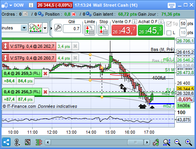Click the 87,4 pts gain label
The height and width of the screenshot is (149, 196).
pyautogui.click(x=25, y=99)
